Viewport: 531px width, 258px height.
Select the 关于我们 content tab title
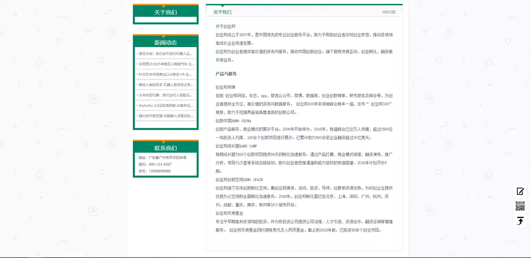(x=222, y=12)
